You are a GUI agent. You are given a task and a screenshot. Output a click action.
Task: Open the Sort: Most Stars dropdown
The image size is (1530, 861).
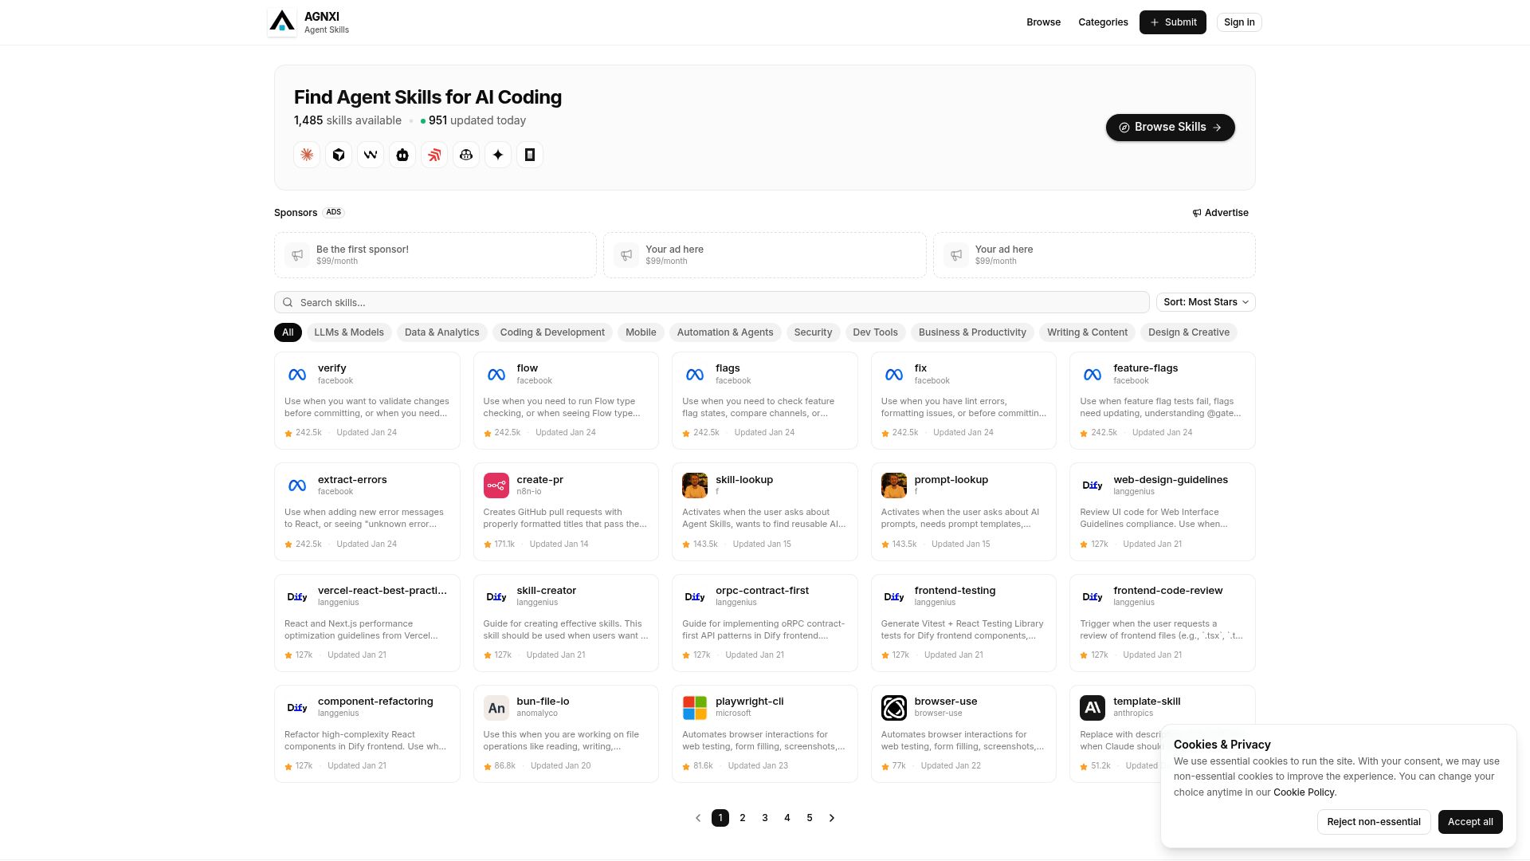click(1205, 302)
